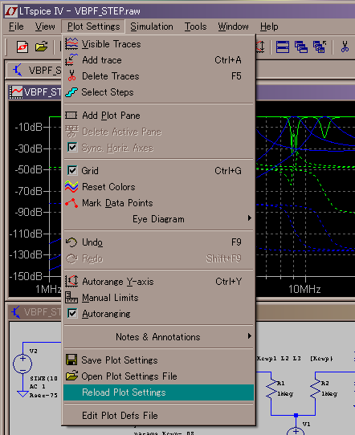Screen dimensions: 355x435
Task: Click the scissors cut toolbar icon
Action: [345, 47]
